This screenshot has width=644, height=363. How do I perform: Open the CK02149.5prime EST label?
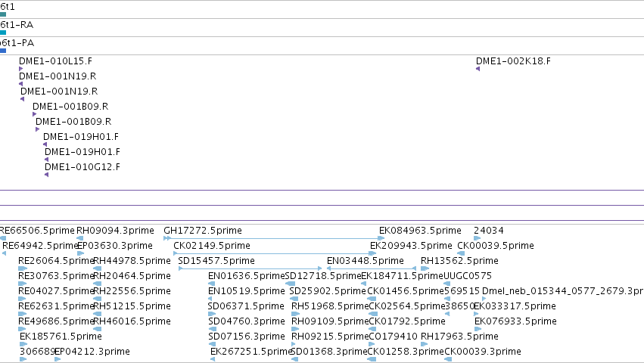coord(212,246)
